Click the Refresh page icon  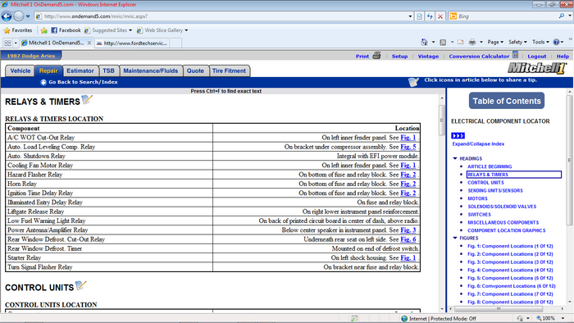coord(430,16)
